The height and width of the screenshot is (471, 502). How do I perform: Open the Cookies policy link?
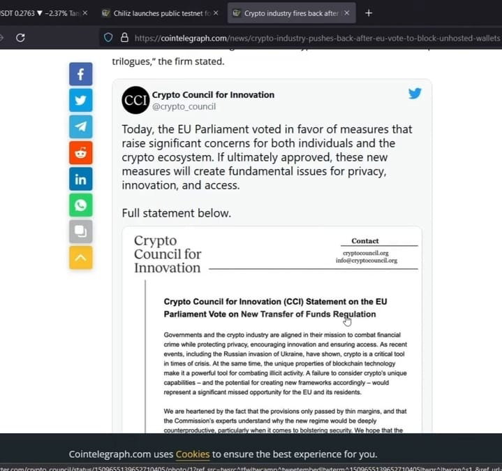193,454
